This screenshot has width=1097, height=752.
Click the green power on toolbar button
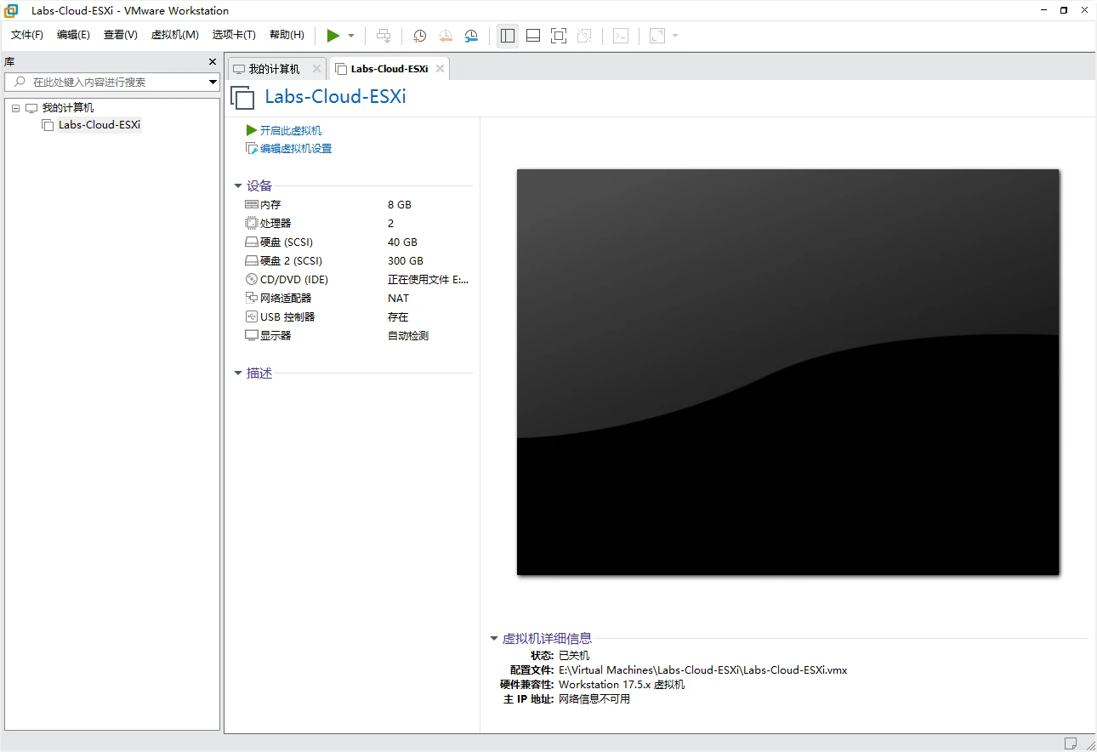click(333, 36)
